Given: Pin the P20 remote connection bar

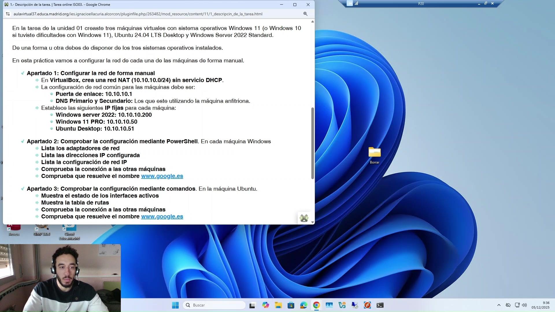Looking at the screenshot, I should [350, 3].
